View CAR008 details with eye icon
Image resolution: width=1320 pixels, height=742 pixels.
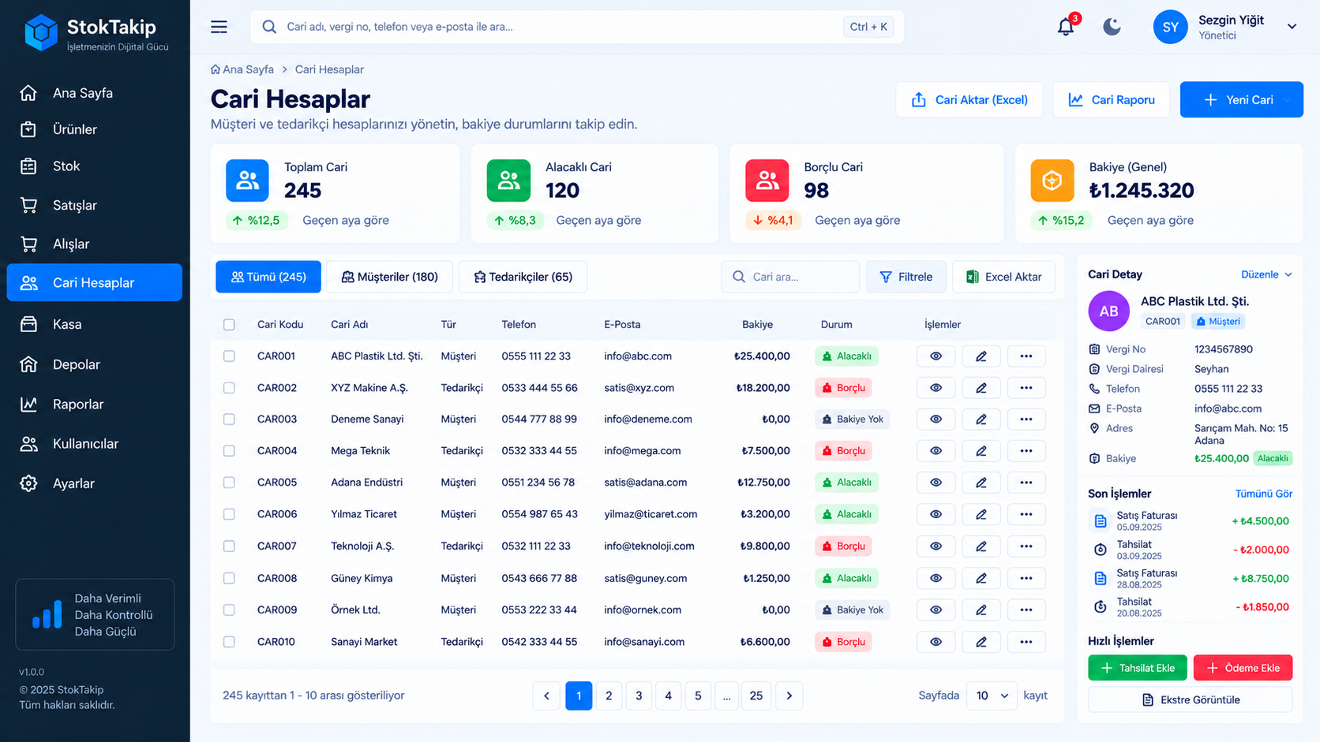(936, 578)
